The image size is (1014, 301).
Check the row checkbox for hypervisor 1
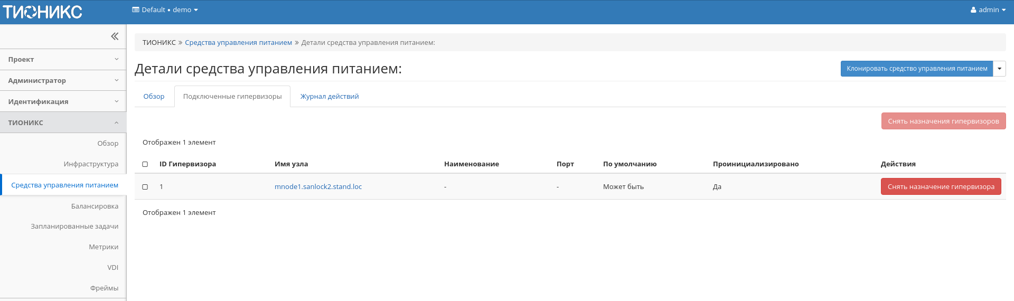coord(145,187)
